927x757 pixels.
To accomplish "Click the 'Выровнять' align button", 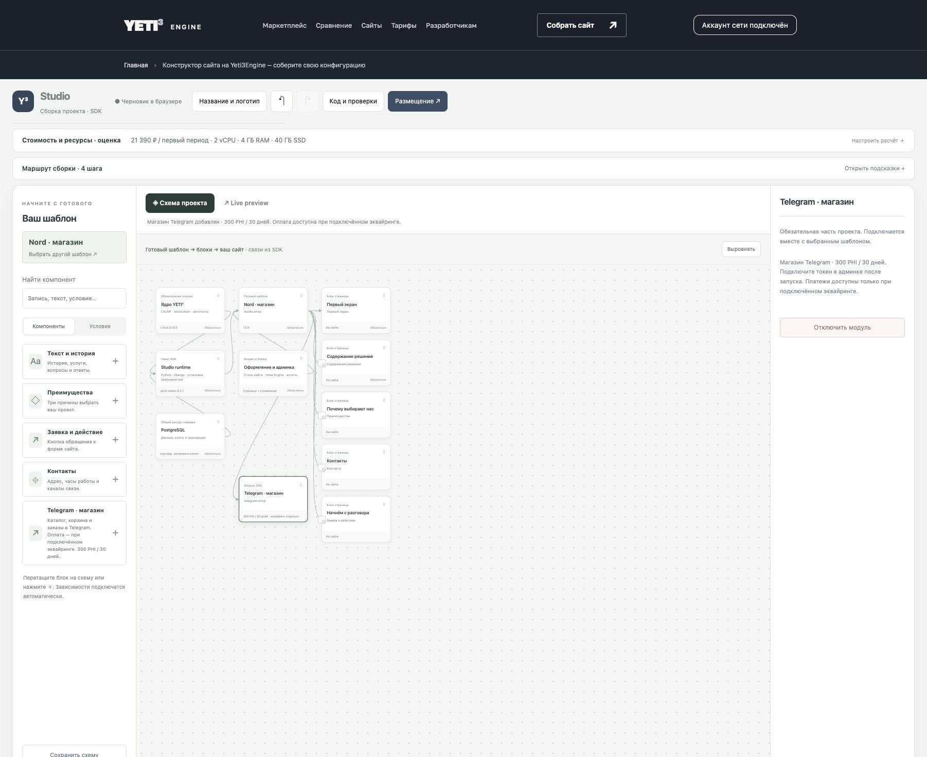I will [x=741, y=249].
